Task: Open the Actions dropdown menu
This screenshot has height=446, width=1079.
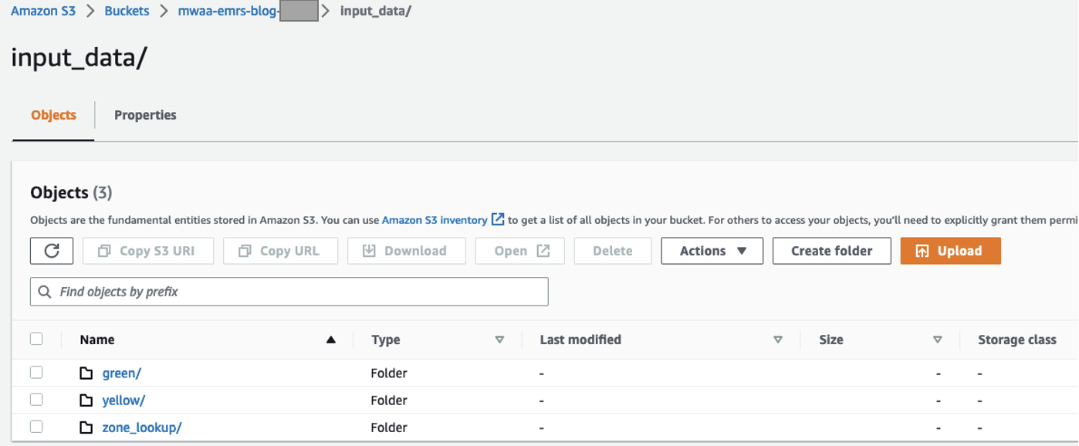Action: [x=712, y=251]
